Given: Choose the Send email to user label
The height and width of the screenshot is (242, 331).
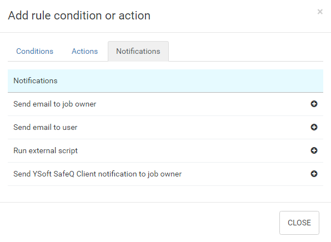Looking at the screenshot, I should 46,128.
